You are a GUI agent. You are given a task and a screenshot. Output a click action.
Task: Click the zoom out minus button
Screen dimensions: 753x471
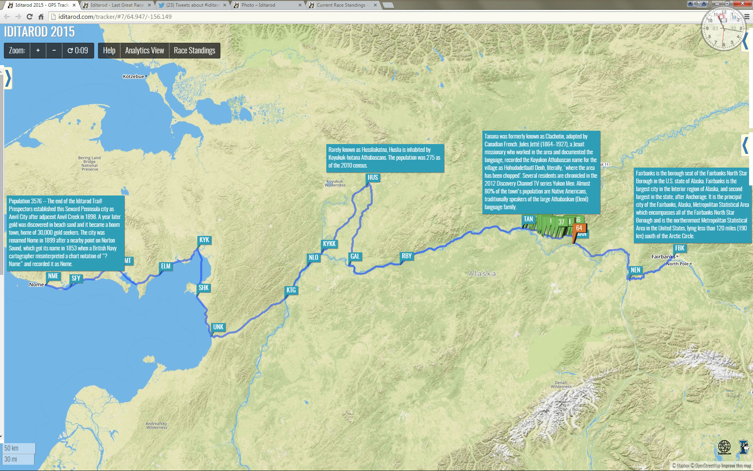(x=54, y=51)
